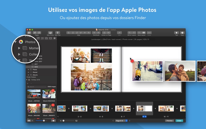Click the first Distribute icon

tap(94, 33)
